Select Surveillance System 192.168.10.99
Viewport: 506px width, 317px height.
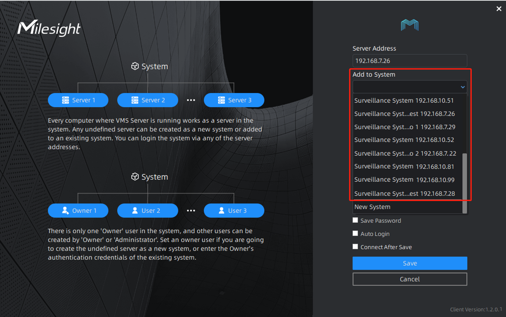click(408, 180)
